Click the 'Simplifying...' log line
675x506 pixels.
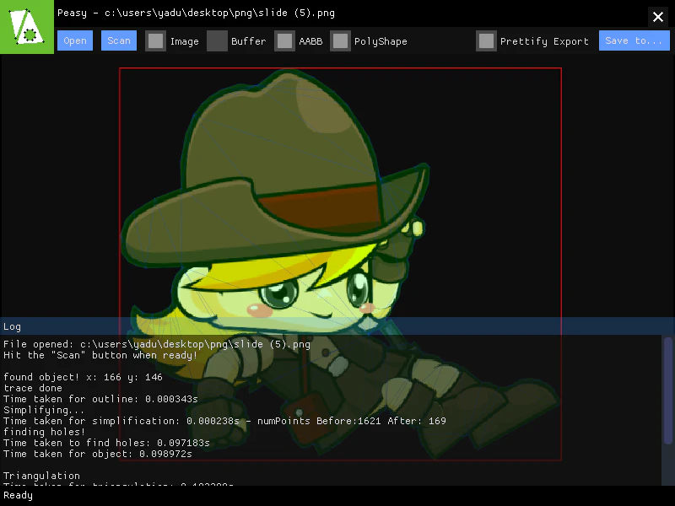pos(44,410)
